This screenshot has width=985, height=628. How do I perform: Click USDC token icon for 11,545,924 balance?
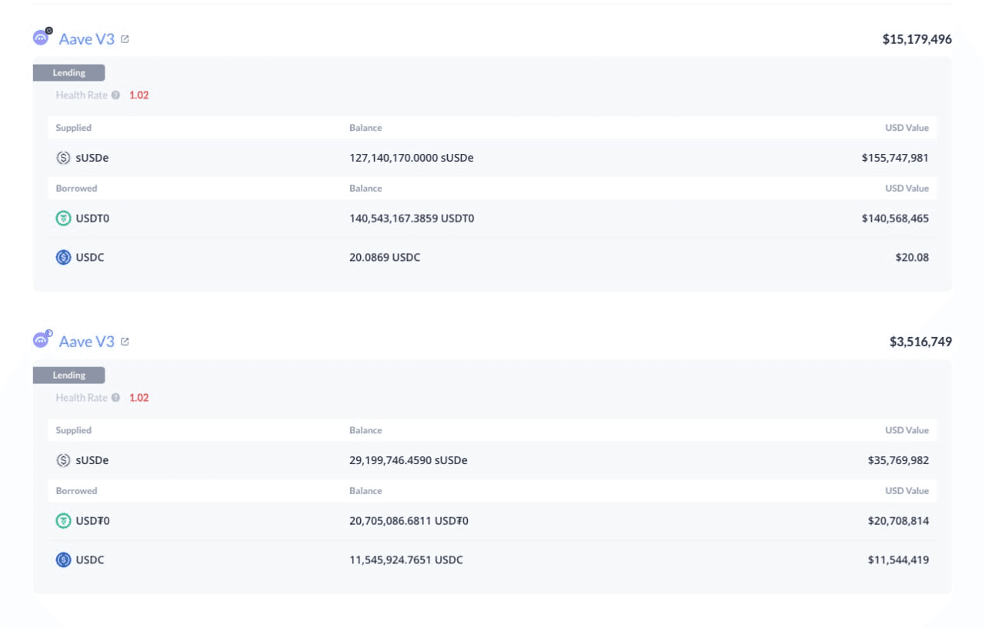pos(64,560)
